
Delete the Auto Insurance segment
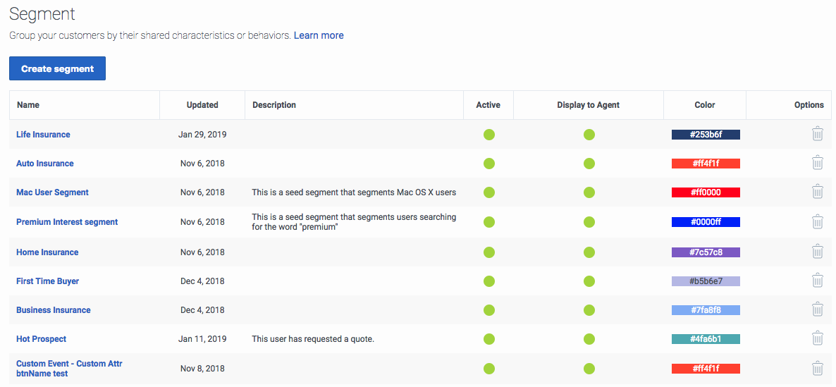(x=818, y=163)
